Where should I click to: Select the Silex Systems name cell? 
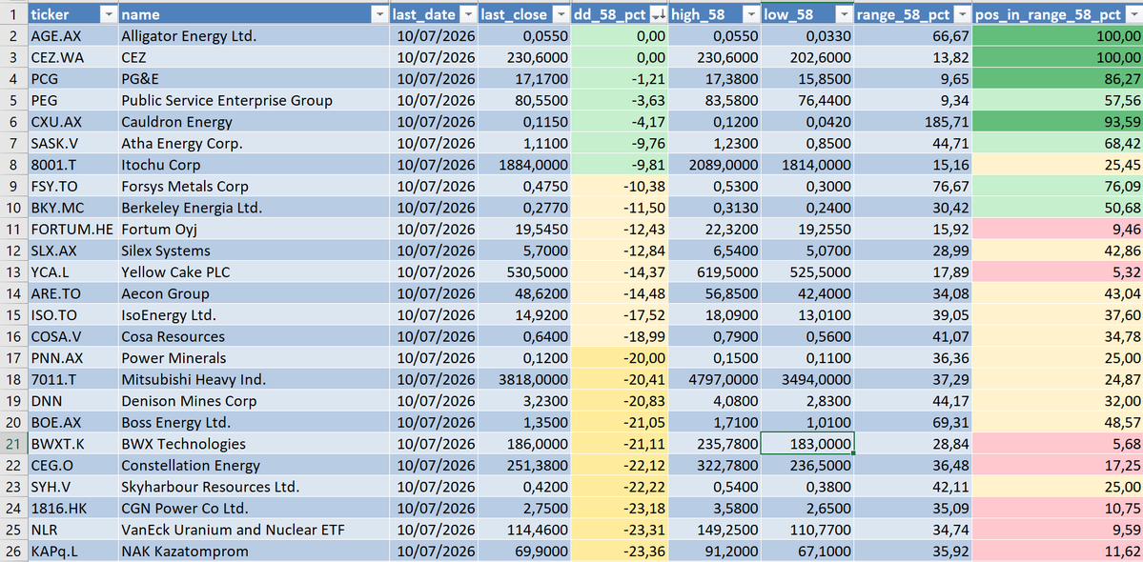(254, 251)
